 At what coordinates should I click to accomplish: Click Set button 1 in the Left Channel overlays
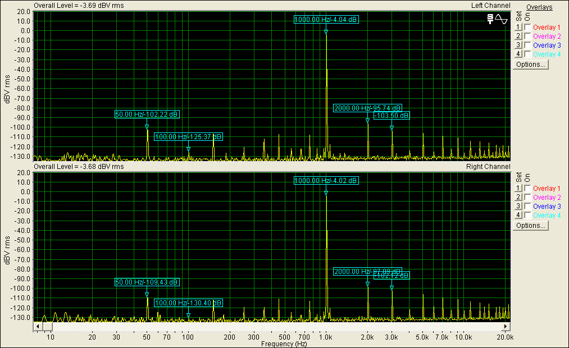pos(518,27)
